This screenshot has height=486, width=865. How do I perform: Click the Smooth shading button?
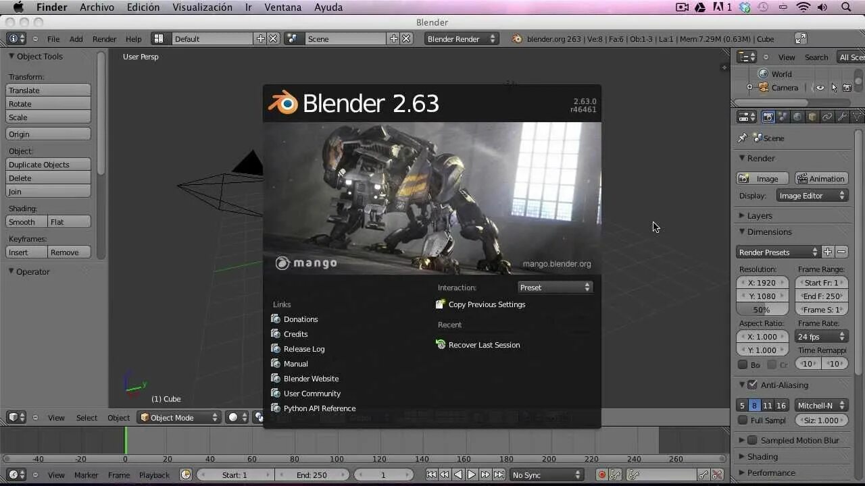(27, 222)
